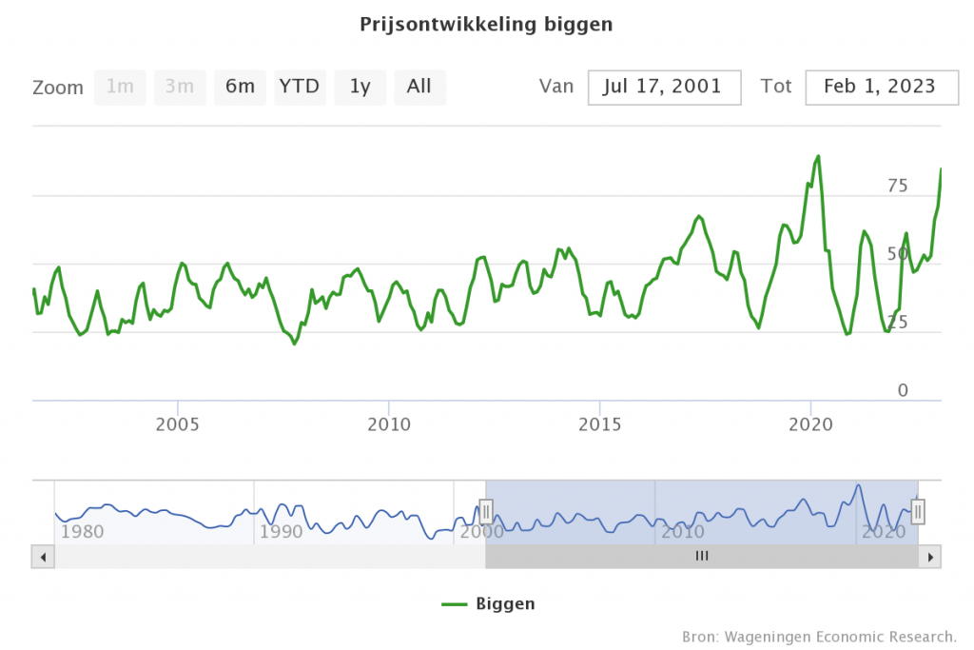Click the navigator's left range handle
The image size is (974, 650).
(485, 512)
